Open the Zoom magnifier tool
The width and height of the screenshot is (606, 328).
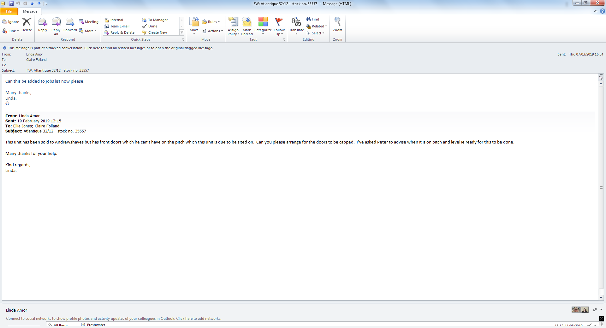tap(337, 25)
